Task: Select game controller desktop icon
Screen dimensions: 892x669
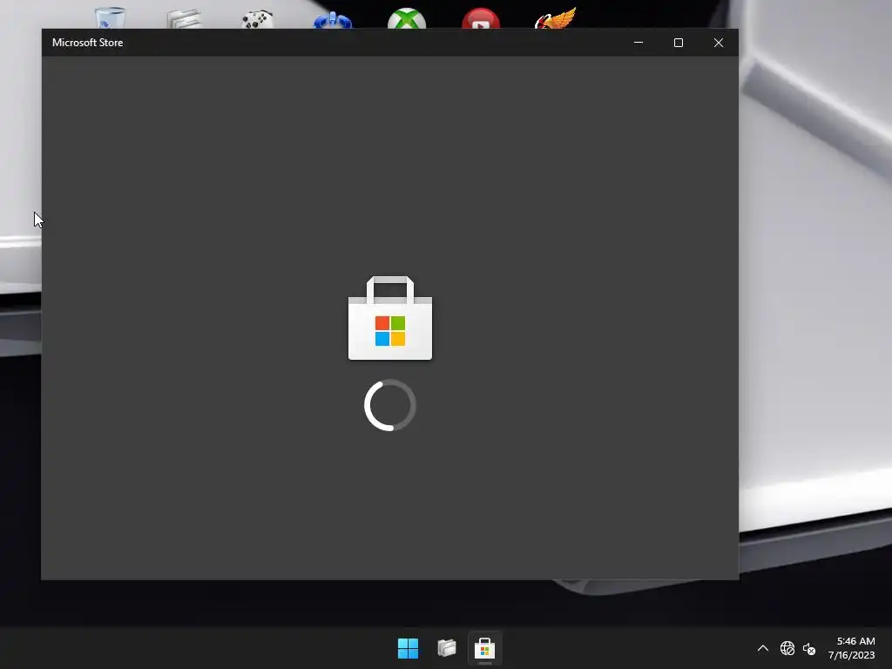Action: pyautogui.click(x=258, y=19)
